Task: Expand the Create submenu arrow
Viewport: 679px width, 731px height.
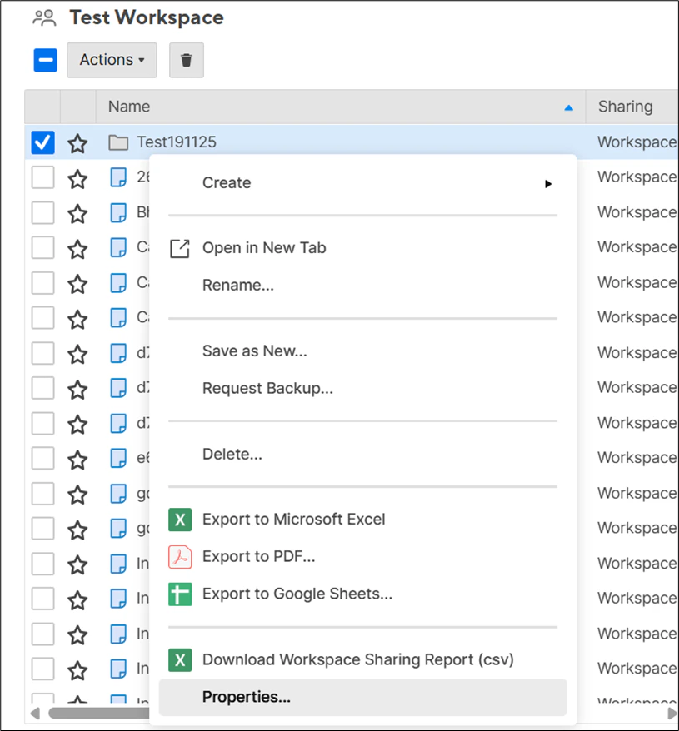Action: tap(548, 184)
